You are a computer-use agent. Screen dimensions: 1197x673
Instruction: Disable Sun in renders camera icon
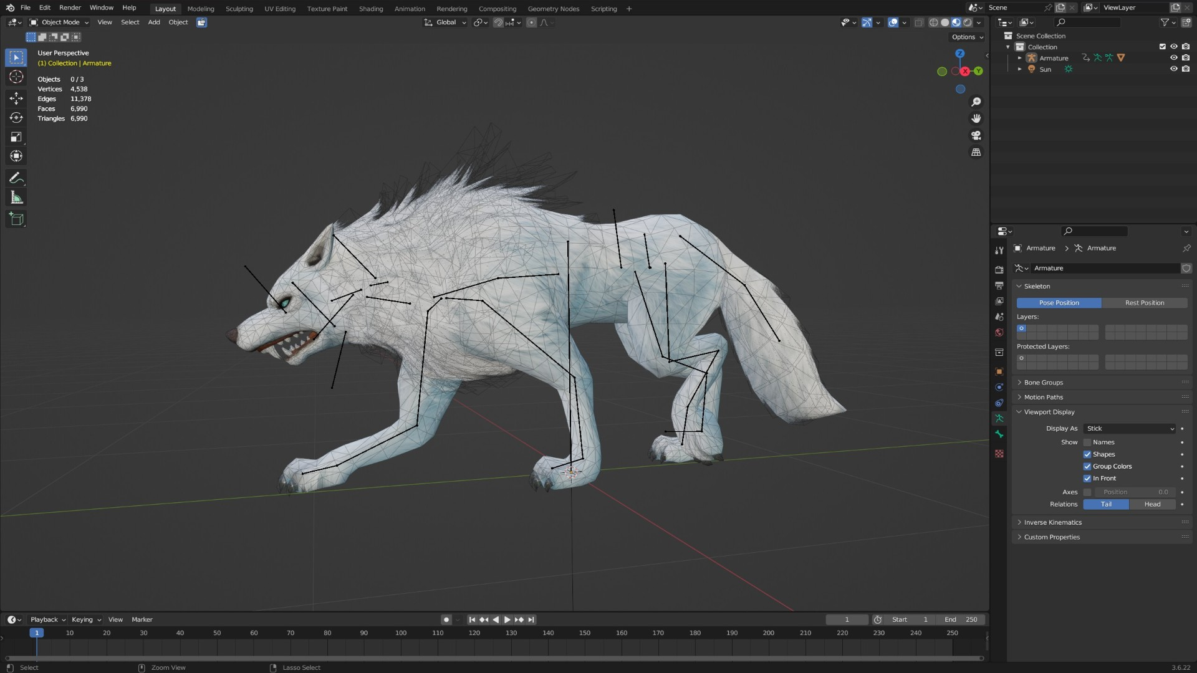click(1186, 69)
